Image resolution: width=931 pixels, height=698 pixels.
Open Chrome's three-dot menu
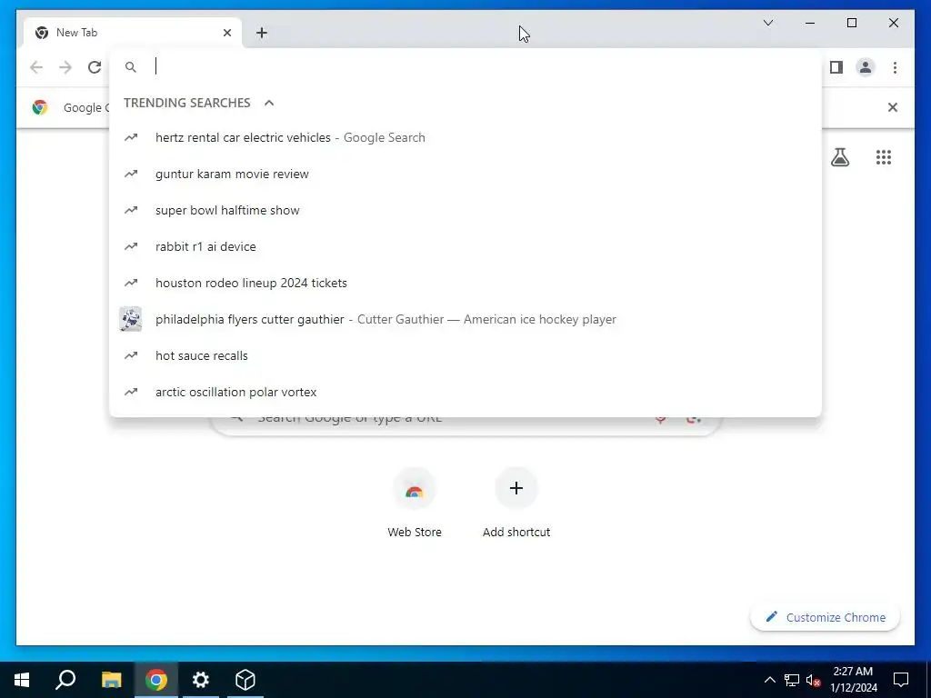tap(895, 67)
